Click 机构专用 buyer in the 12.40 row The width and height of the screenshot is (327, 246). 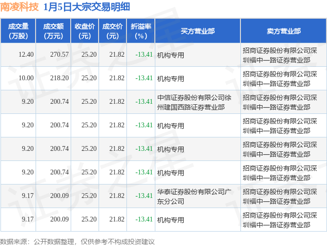tap(171, 55)
